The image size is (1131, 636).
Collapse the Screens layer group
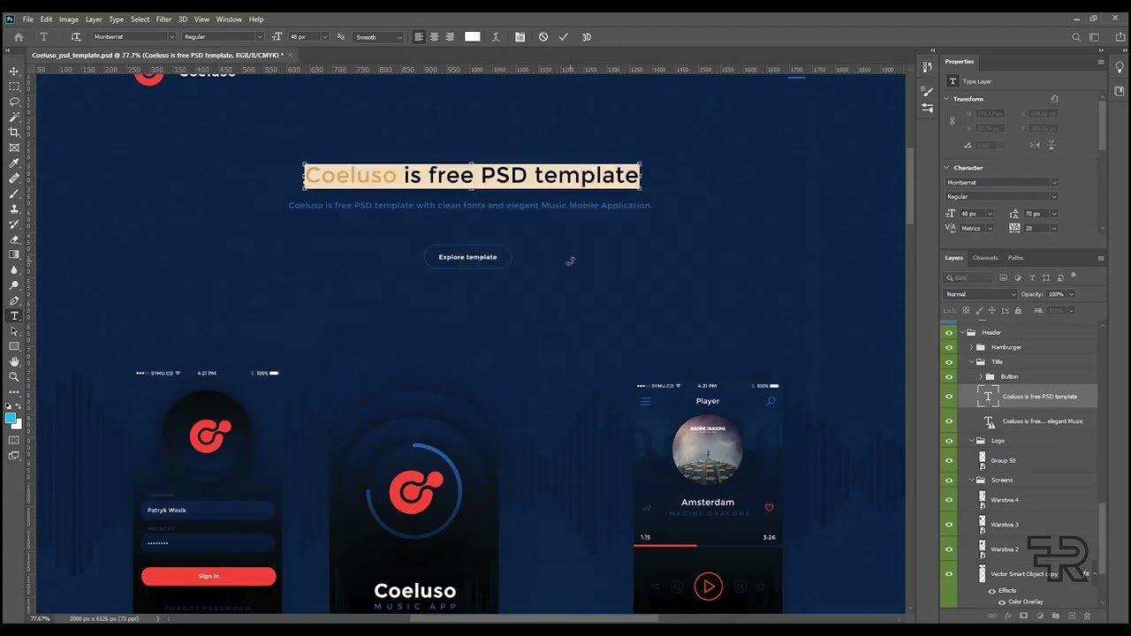(x=971, y=481)
